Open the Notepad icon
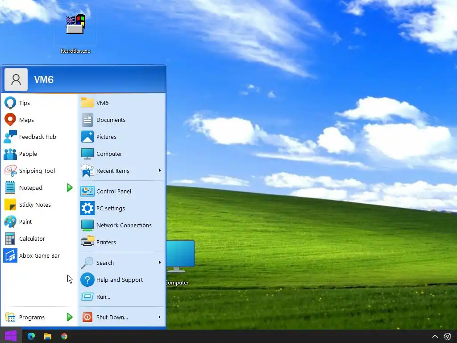The width and height of the screenshot is (457, 343). 10,188
